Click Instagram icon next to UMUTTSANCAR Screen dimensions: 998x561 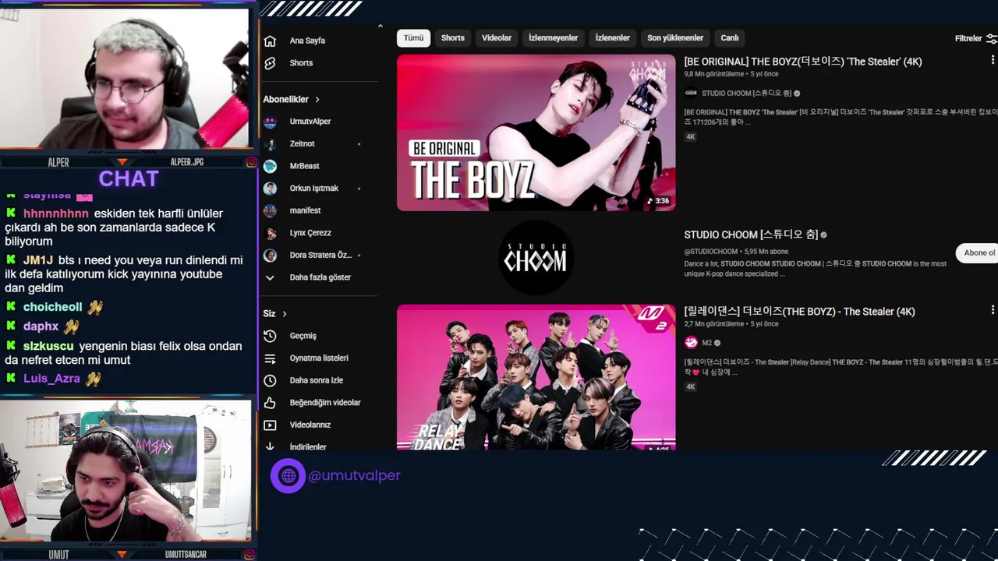click(x=251, y=555)
